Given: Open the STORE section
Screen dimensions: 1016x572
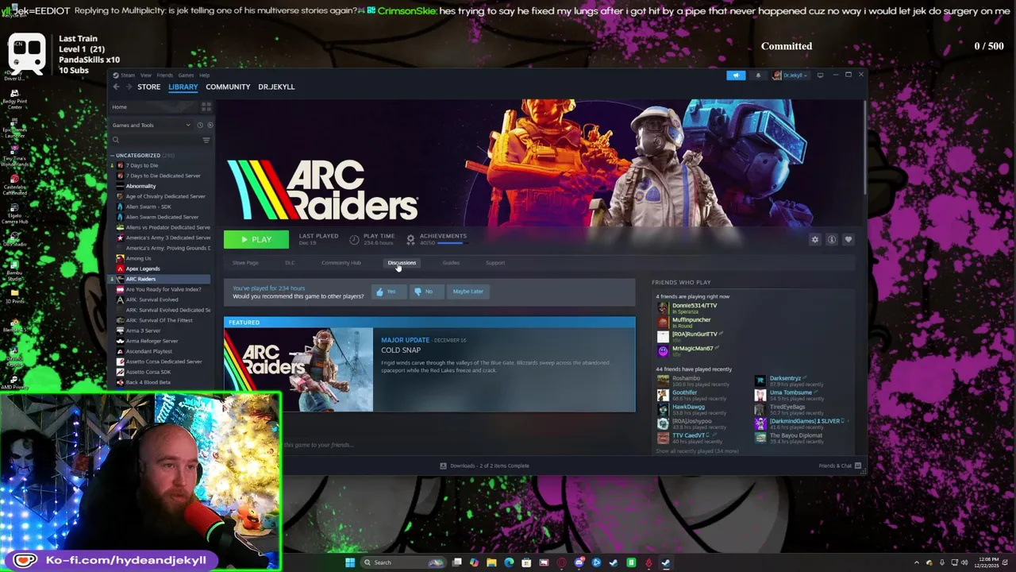Looking at the screenshot, I should [148, 87].
